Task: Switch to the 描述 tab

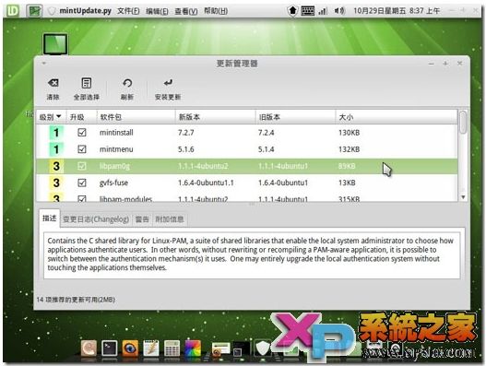Action: 49,218
